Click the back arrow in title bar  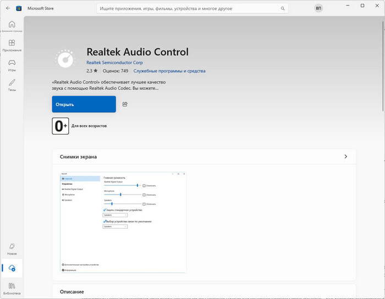pyautogui.click(x=8, y=8)
